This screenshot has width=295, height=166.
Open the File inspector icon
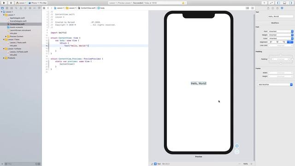[x=268, y=8]
